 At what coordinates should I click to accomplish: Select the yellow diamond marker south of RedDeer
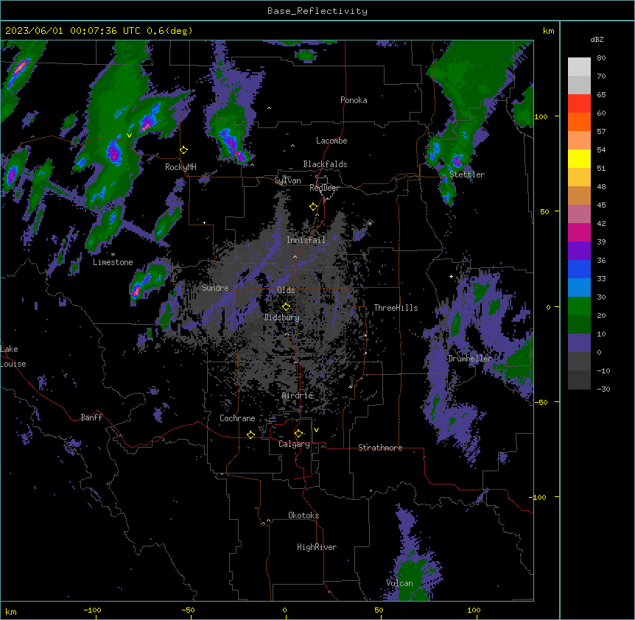pos(314,207)
